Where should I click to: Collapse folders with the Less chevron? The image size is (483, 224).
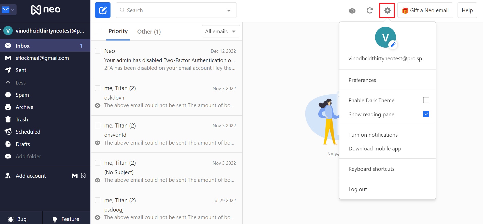tap(8, 82)
